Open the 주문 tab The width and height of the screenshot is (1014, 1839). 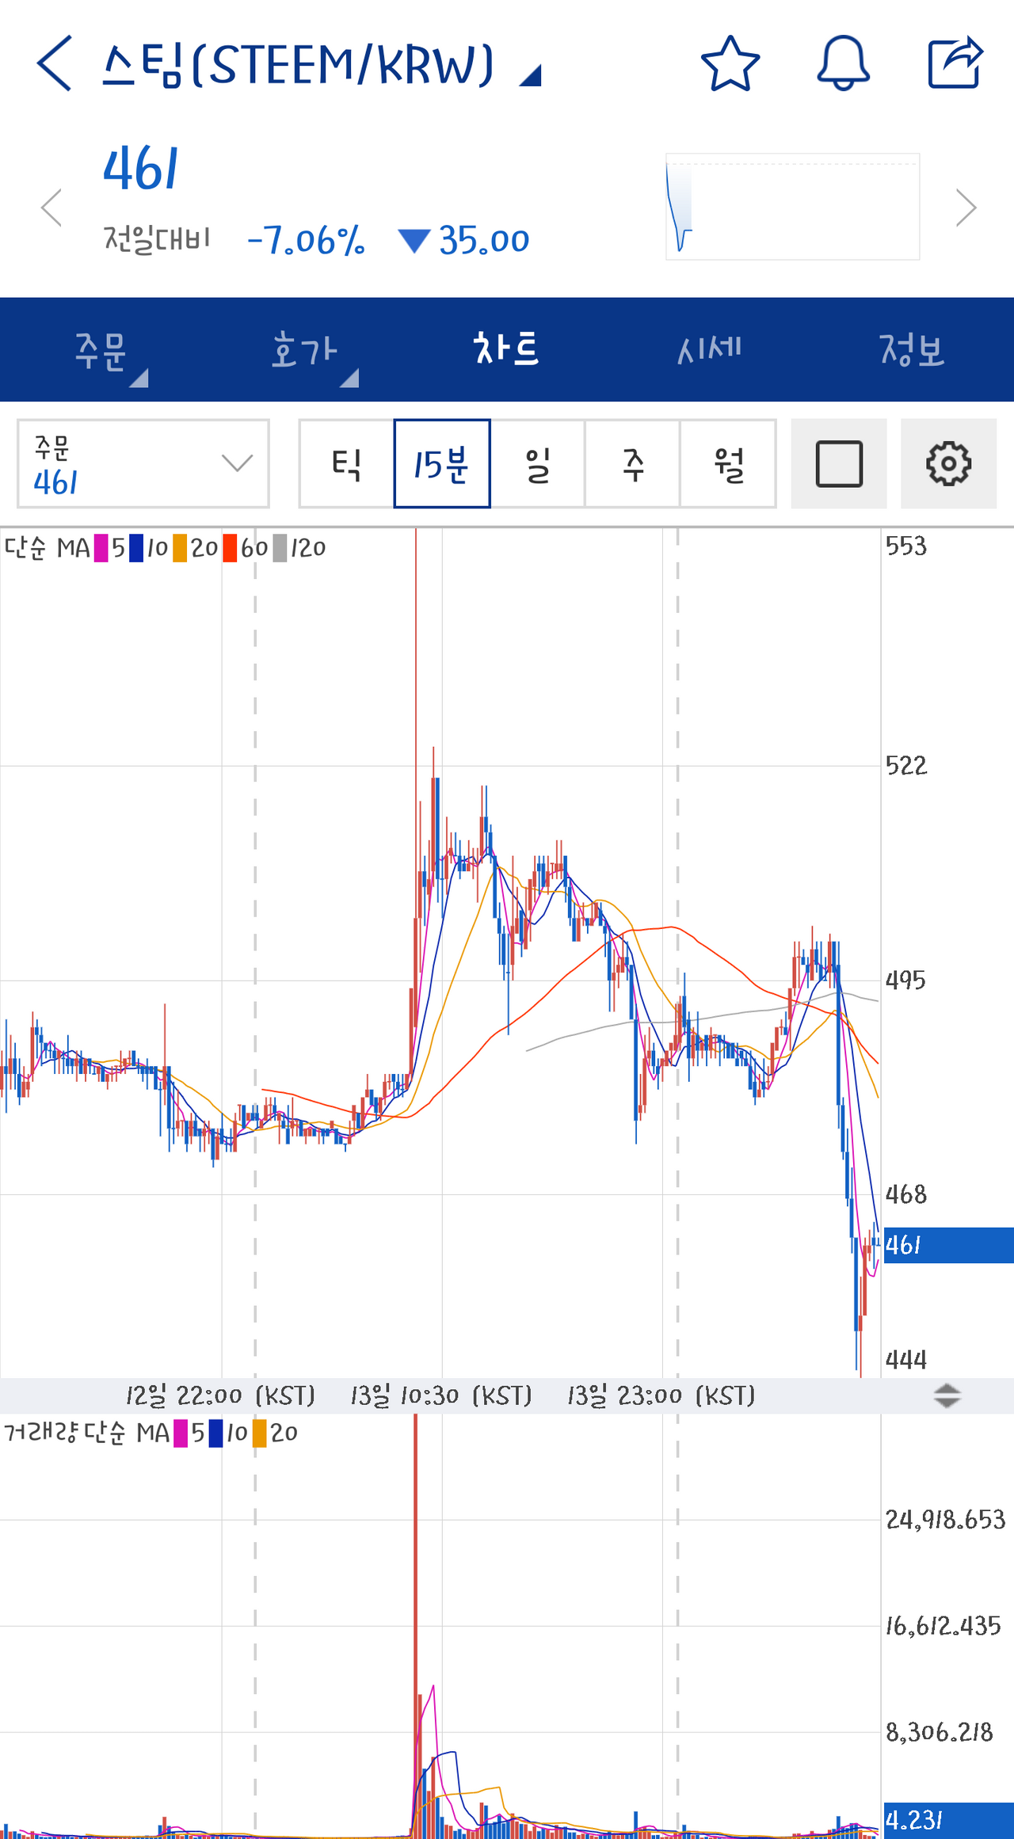point(101,350)
